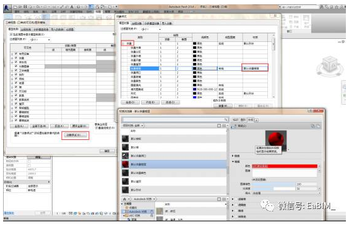Click the Object Styles button outlined in red

click(75, 135)
